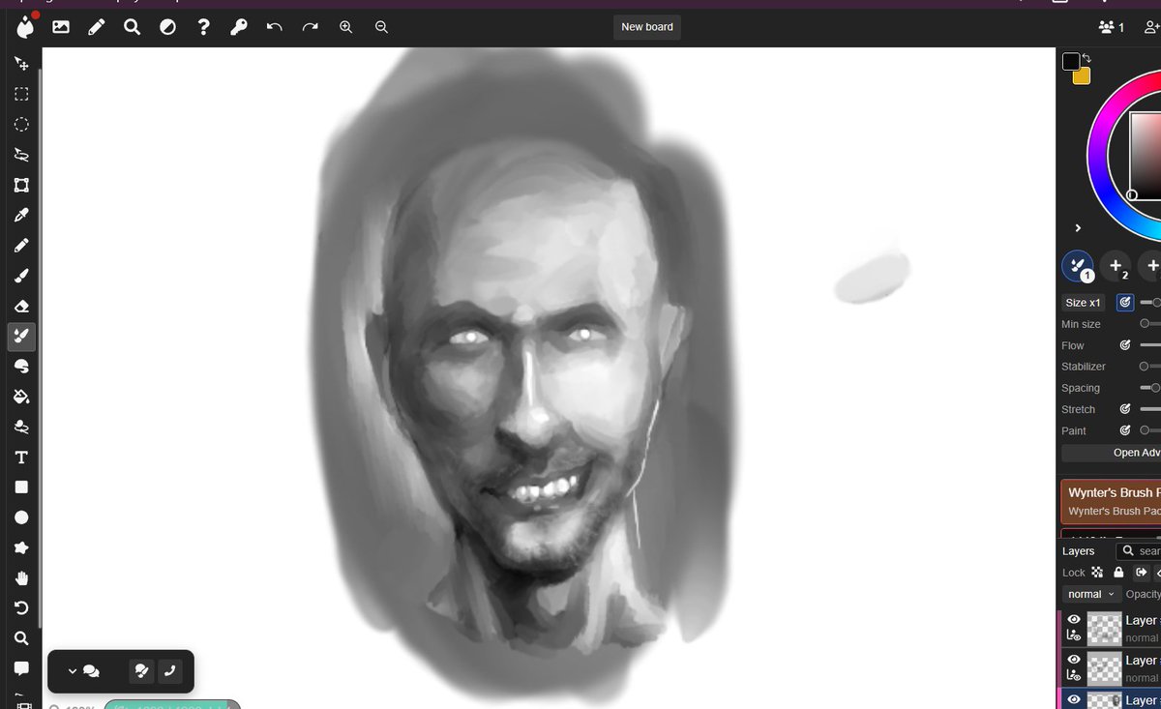Screen dimensions: 1161x709
Task: Open the contrast/adjustments icon in top bar
Action: (167, 27)
